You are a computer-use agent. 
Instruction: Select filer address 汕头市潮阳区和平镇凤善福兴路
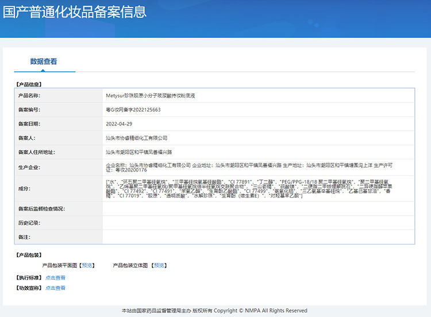tap(139, 152)
